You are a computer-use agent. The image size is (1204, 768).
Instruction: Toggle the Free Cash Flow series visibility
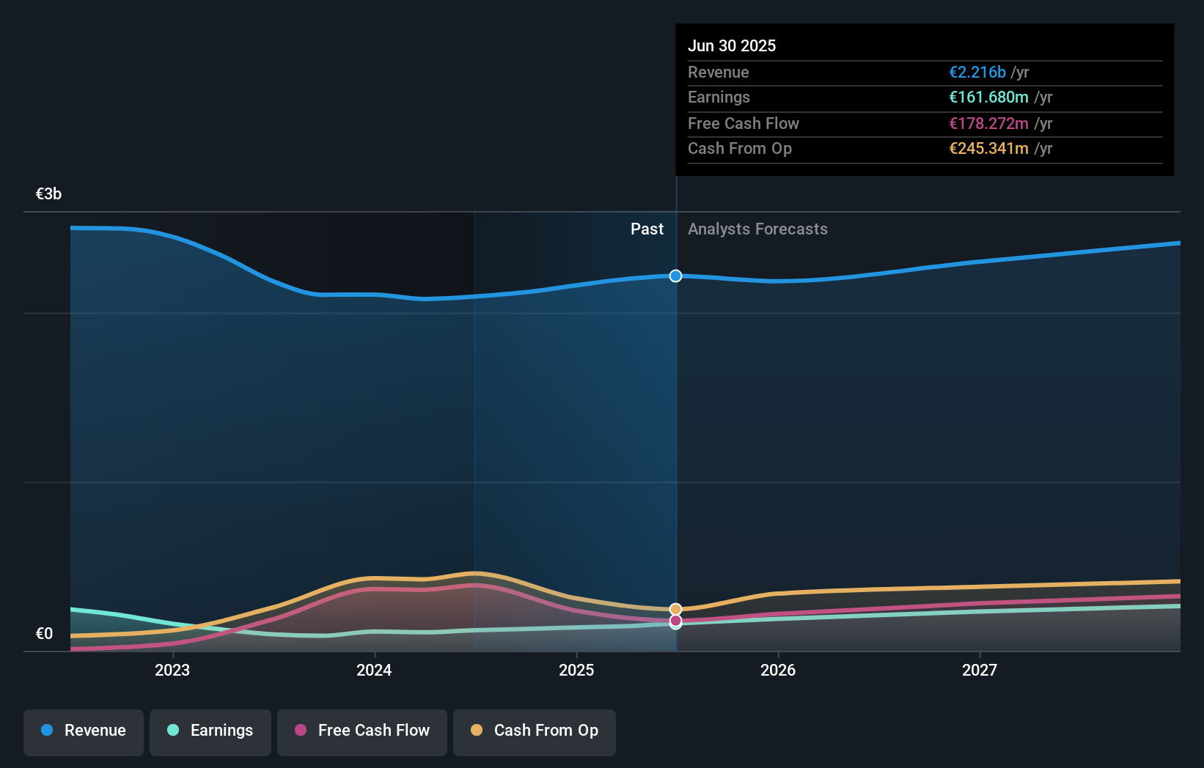[361, 732]
